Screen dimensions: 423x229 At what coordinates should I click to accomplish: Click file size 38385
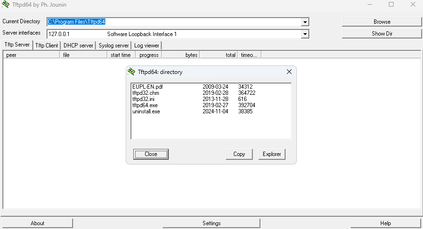[245, 111]
